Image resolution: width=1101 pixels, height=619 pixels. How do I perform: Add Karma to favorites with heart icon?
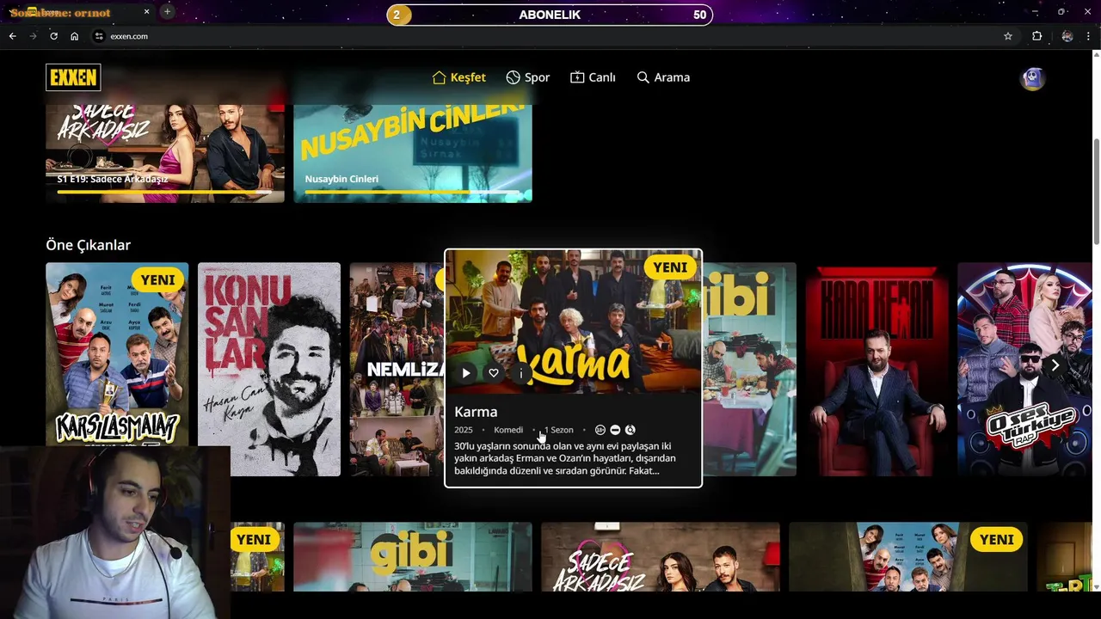(494, 373)
